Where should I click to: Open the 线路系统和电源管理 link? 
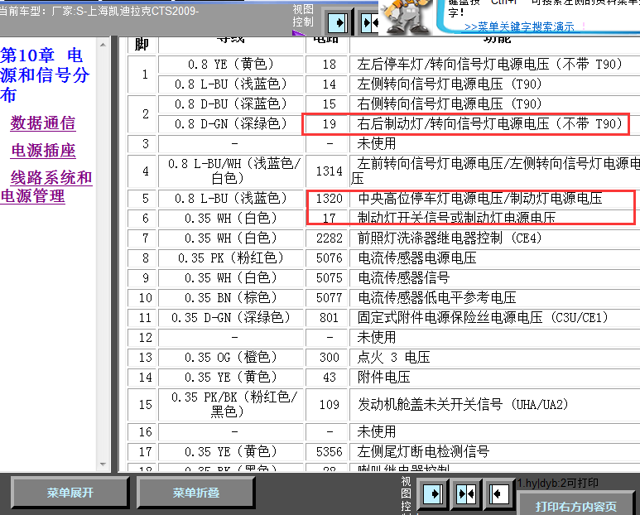click(46, 187)
